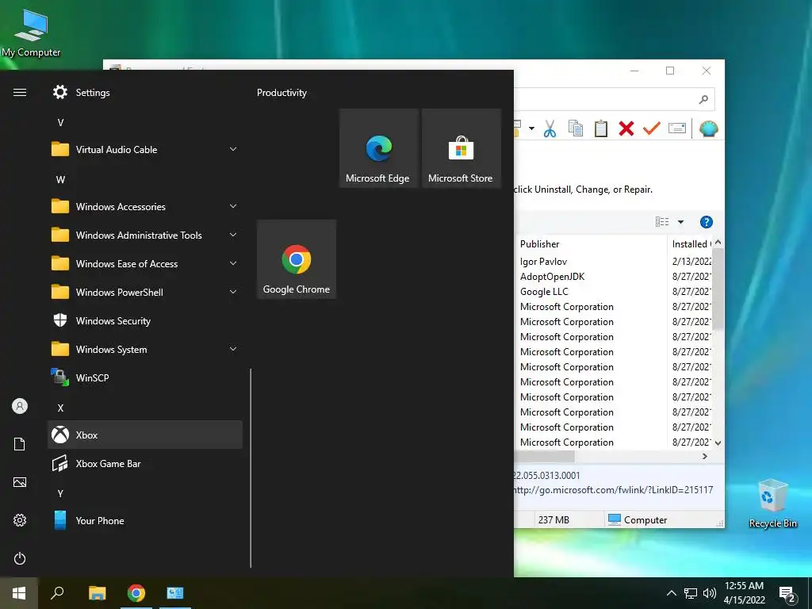This screenshot has width=812, height=609.
Task: Click the Windows Start button
Action: [19, 593]
